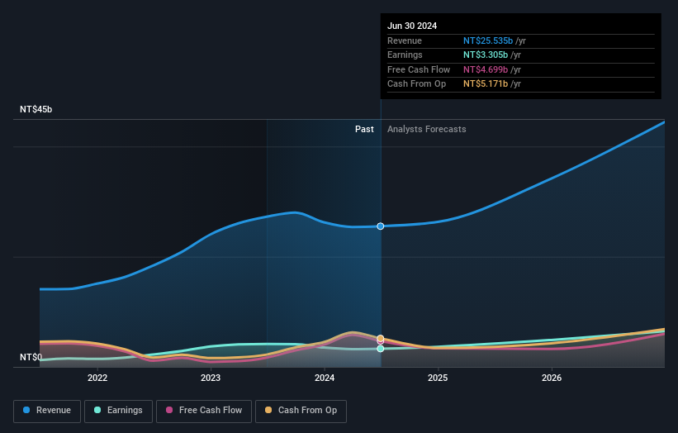Click the Earnings teal data point marker
Viewport: 678px width, 433px height.
(x=381, y=349)
